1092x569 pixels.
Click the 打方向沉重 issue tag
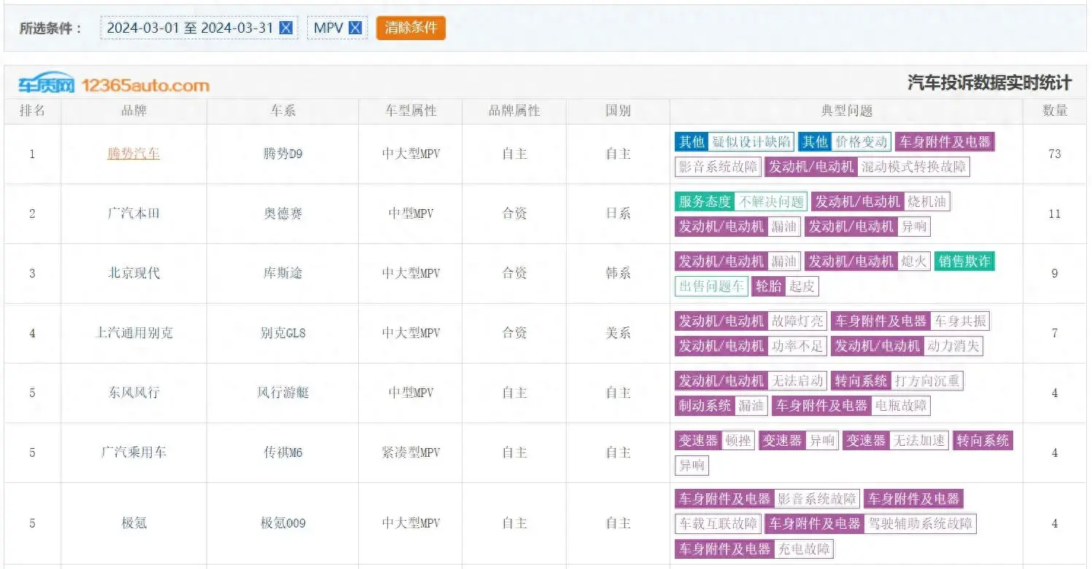tap(926, 381)
